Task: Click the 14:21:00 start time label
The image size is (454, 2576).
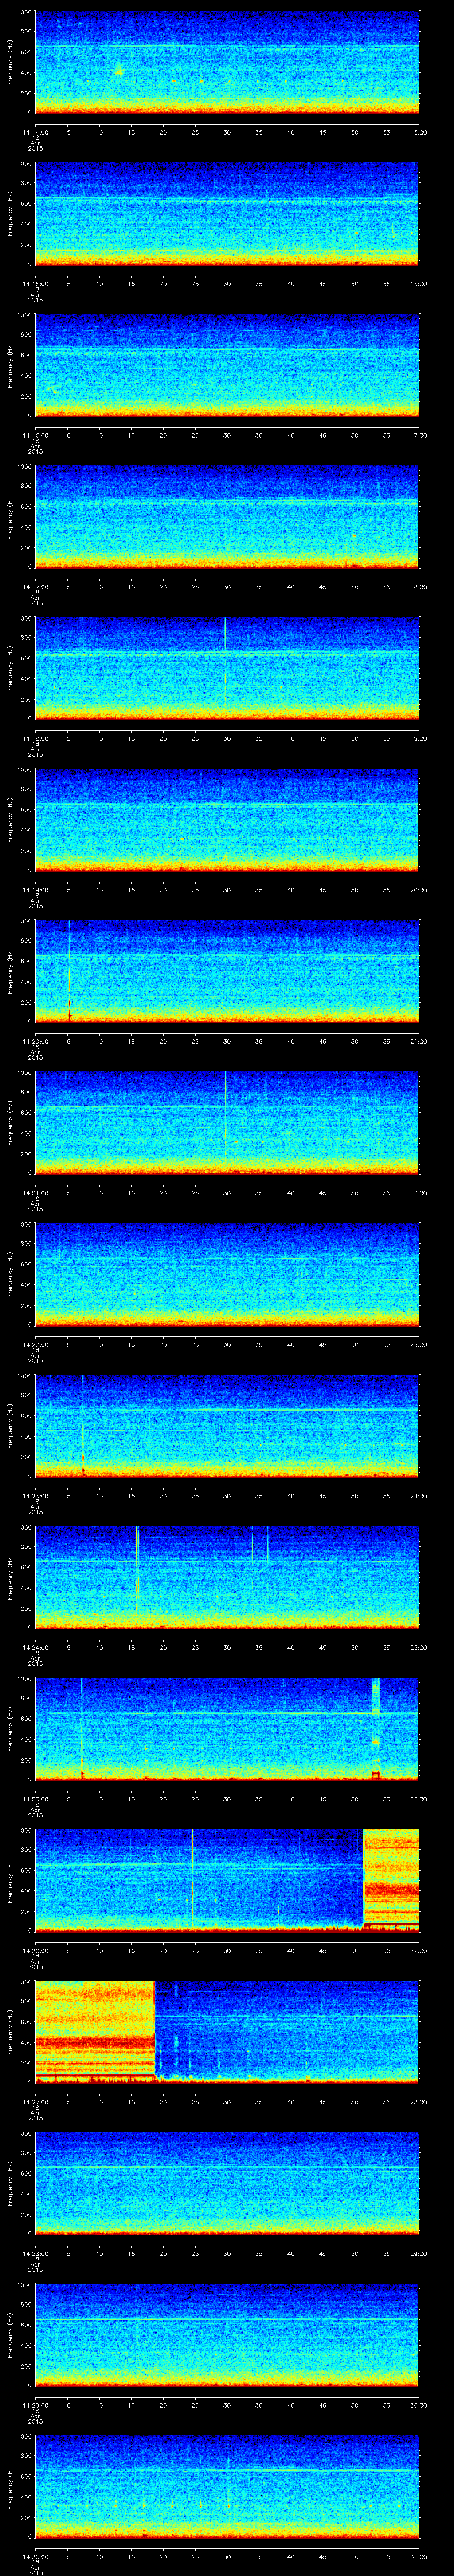Action: coord(35,1193)
